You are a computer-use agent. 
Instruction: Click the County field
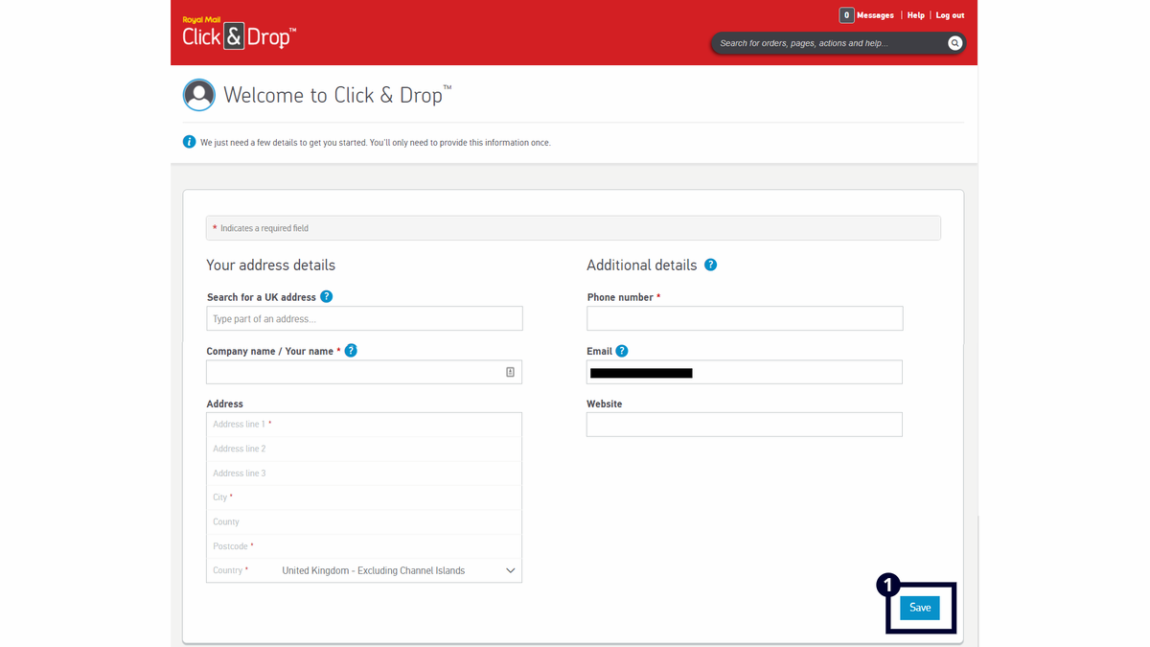364,522
